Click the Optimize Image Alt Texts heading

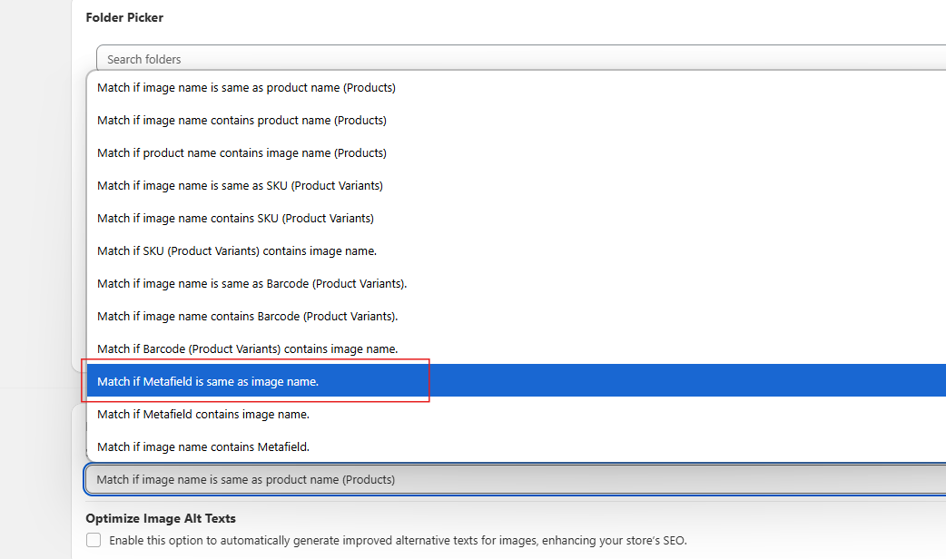tap(161, 519)
